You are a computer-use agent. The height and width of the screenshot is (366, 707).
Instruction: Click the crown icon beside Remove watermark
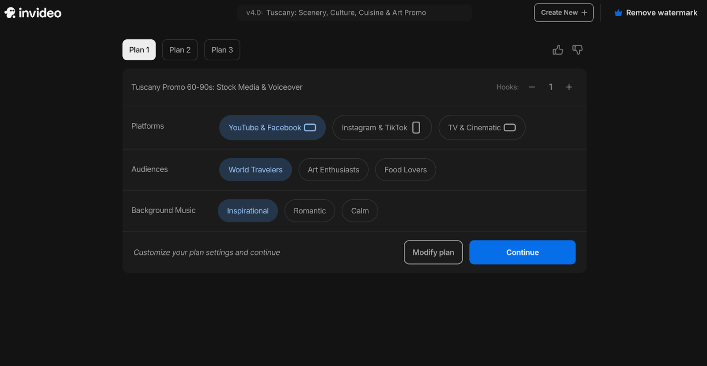point(618,13)
